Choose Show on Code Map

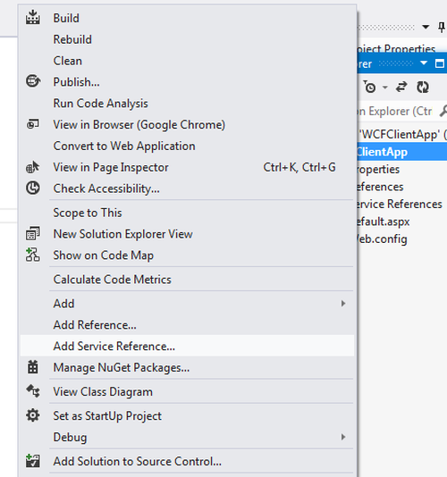tap(187, 255)
